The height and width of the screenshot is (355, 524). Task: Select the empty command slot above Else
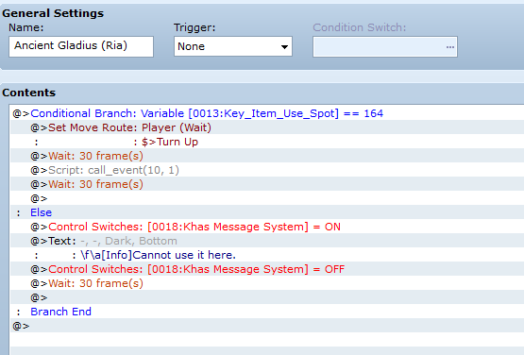tap(39, 198)
